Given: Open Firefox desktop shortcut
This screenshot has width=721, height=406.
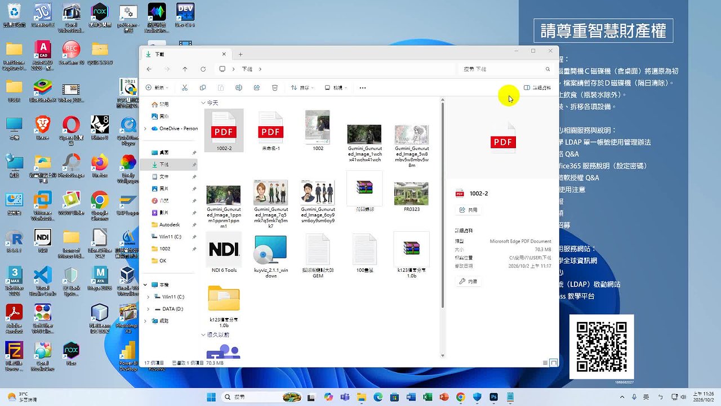Looking at the screenshot, I should [100, 165].
